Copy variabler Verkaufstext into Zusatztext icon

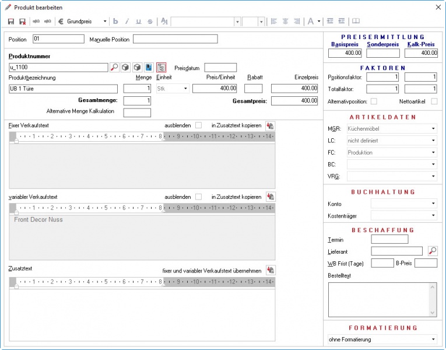point(271,197)
